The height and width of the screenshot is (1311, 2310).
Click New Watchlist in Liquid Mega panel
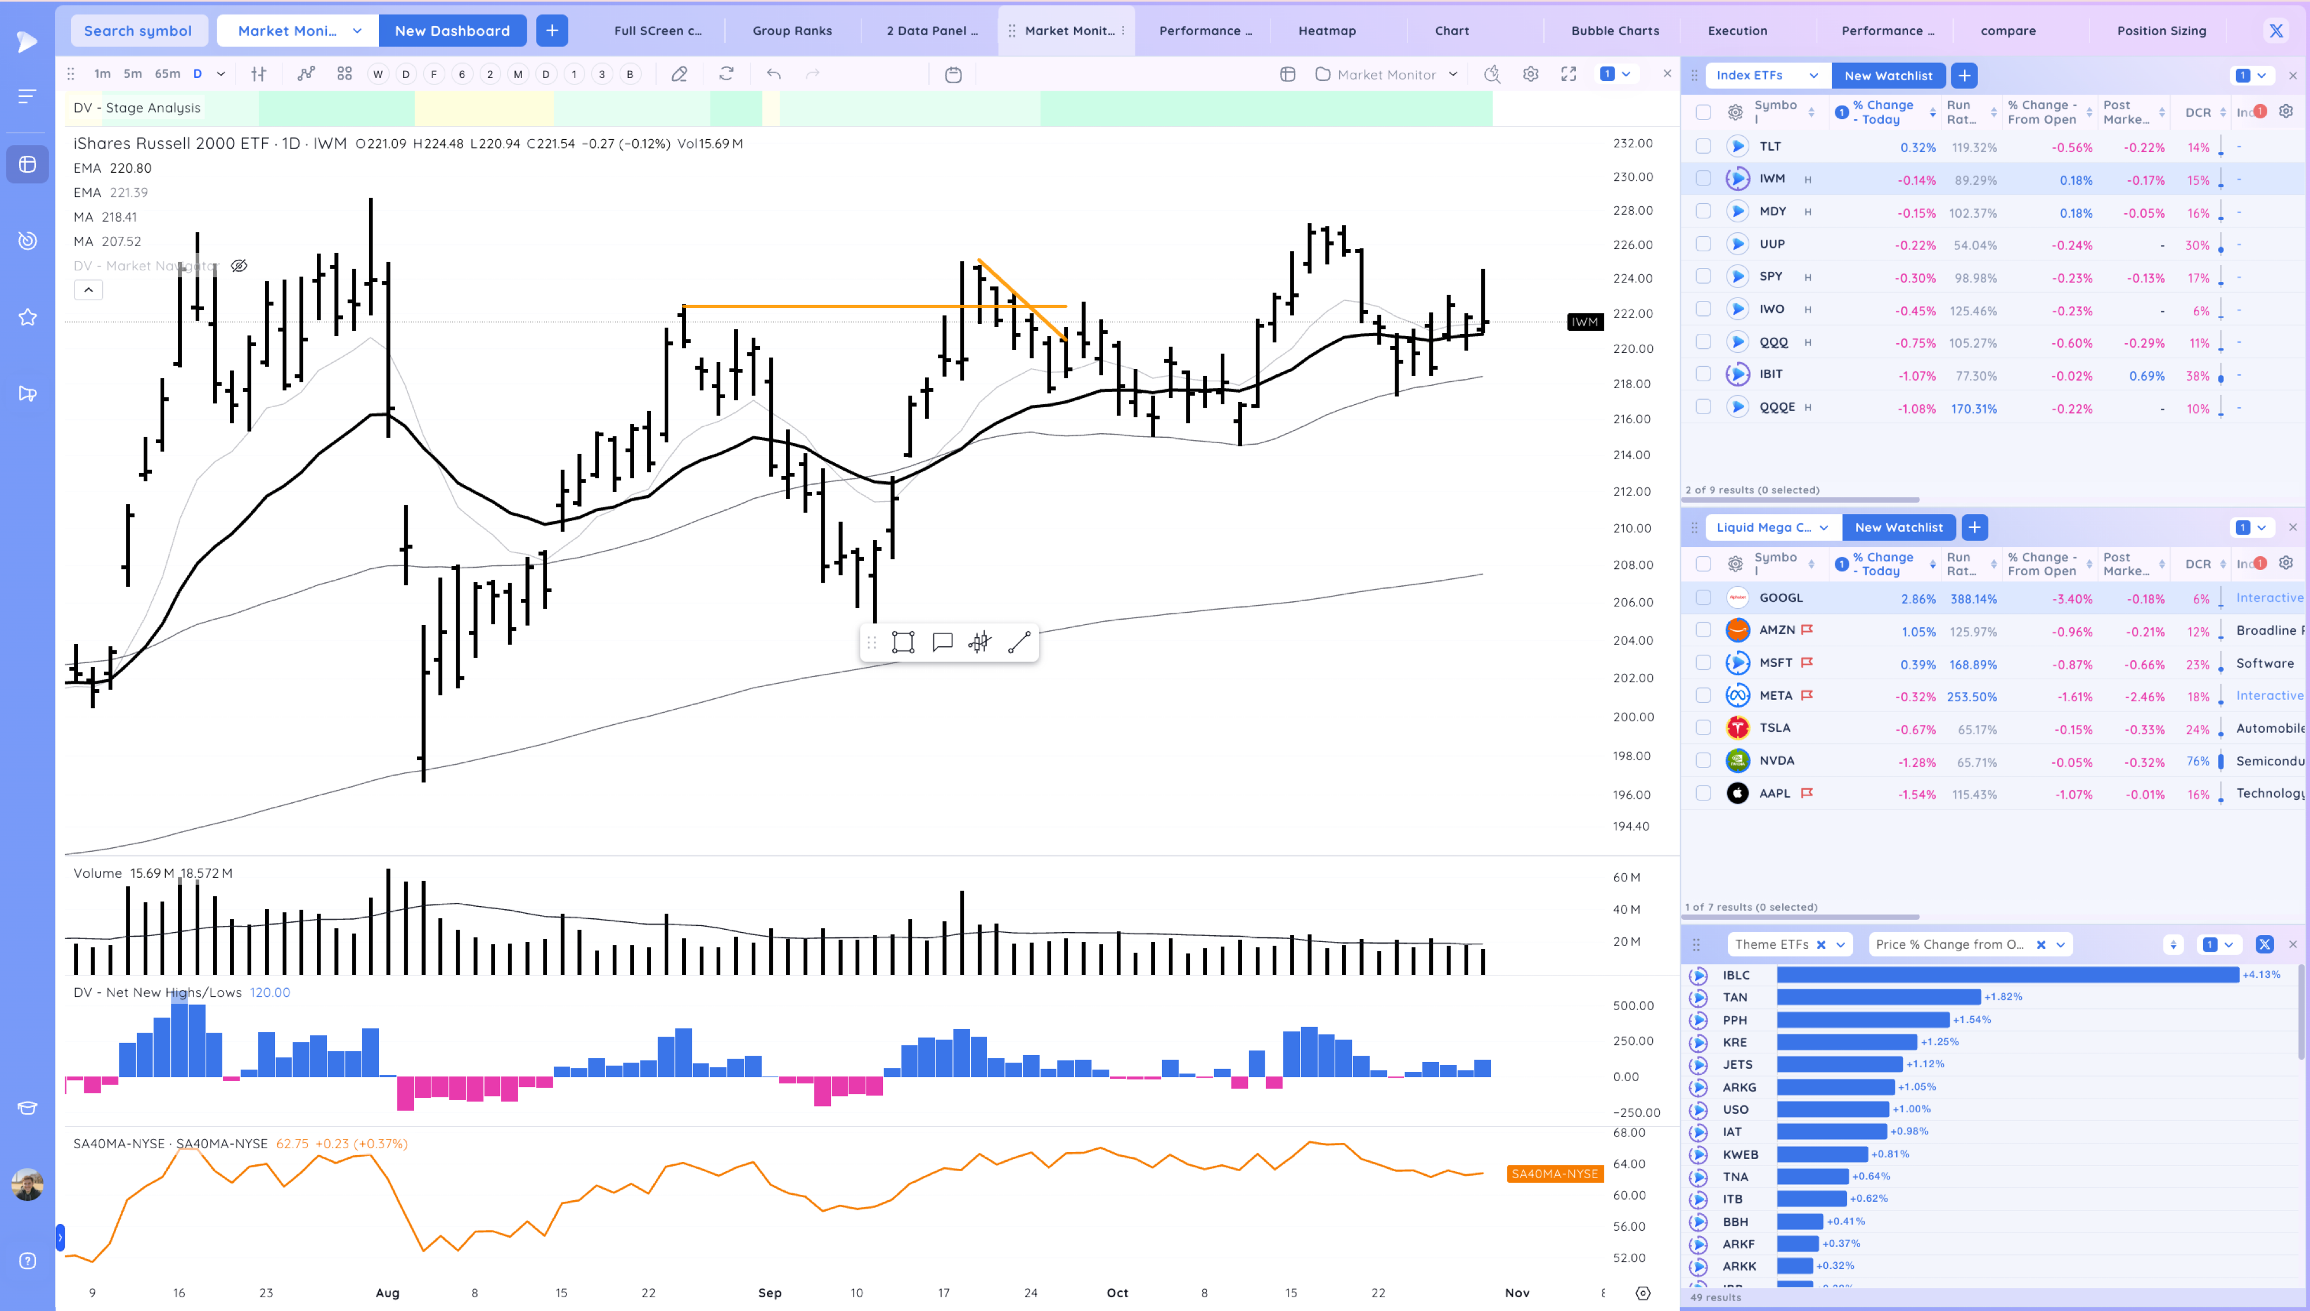click(1899, 528)
